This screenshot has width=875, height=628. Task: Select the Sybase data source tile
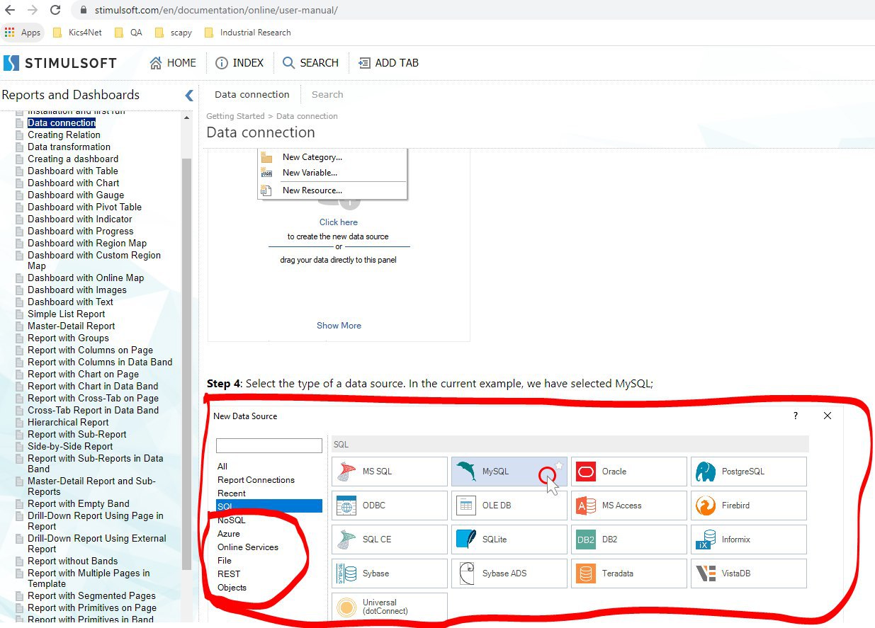[390, 573]
